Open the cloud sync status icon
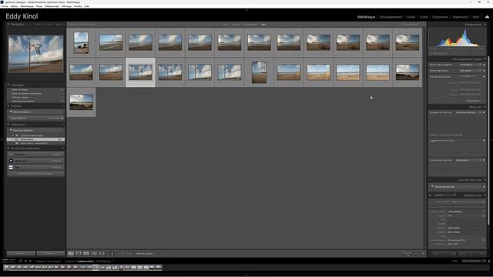 click(x=487, y=17)
